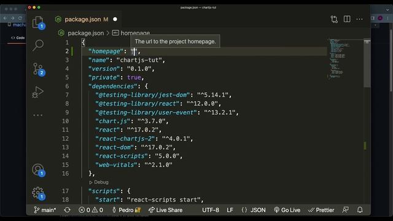Change file encoding UTF-8
This screenshot has height=221, width=393.
210,210
